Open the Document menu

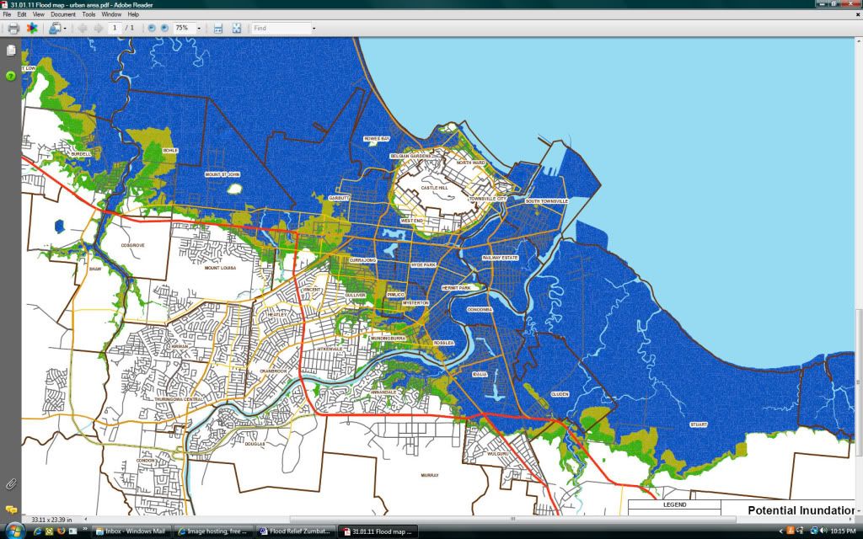[62, 14]
